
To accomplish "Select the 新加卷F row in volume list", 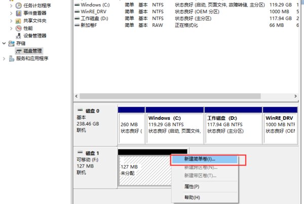I will coord(186,25).
